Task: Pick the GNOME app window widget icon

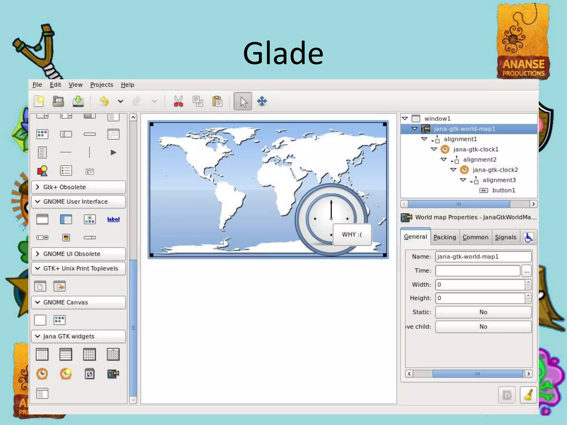Action: coord(42,219)
